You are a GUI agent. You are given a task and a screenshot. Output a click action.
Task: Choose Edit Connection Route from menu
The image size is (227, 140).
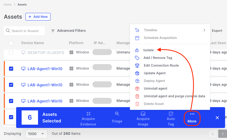pyautogui.click(x=161, y=65)
